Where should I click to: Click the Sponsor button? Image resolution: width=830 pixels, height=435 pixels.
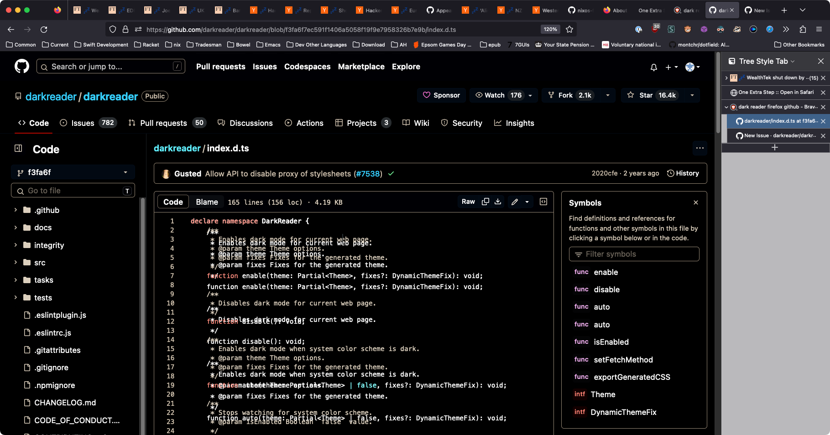[441, 95]
